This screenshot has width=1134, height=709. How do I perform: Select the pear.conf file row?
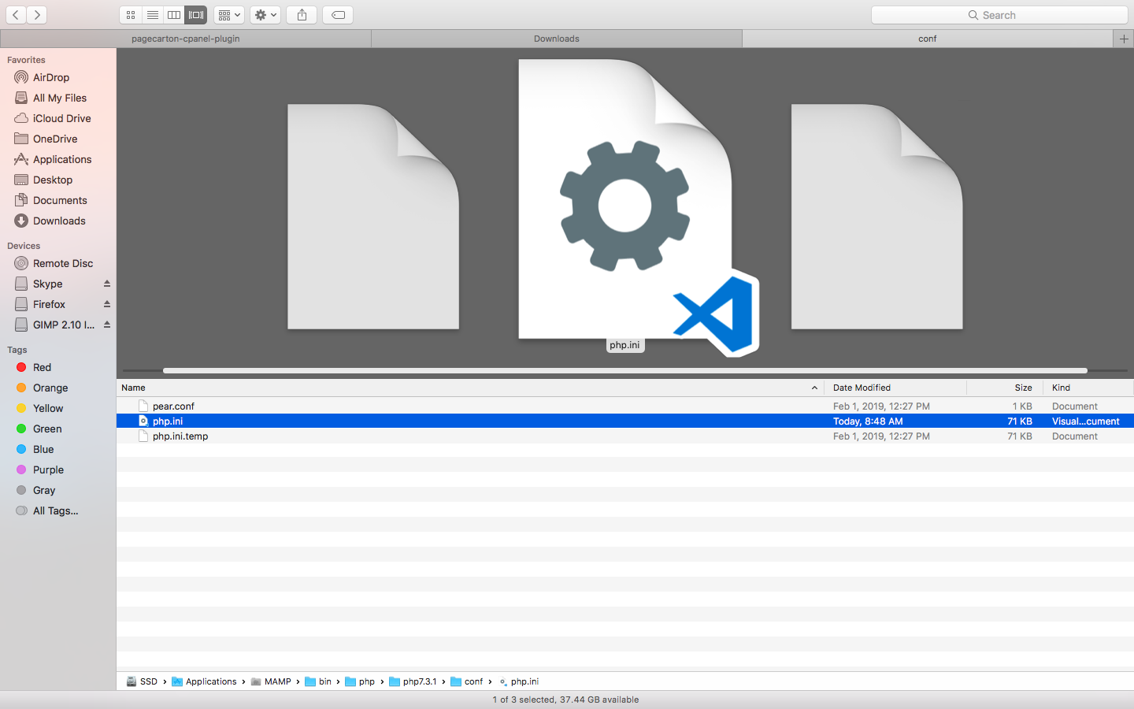[x=625, y=406]
